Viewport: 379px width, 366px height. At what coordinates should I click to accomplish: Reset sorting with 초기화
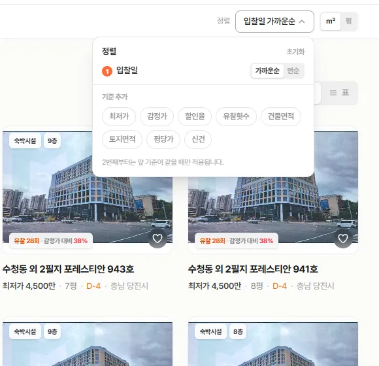coord(295,52)
